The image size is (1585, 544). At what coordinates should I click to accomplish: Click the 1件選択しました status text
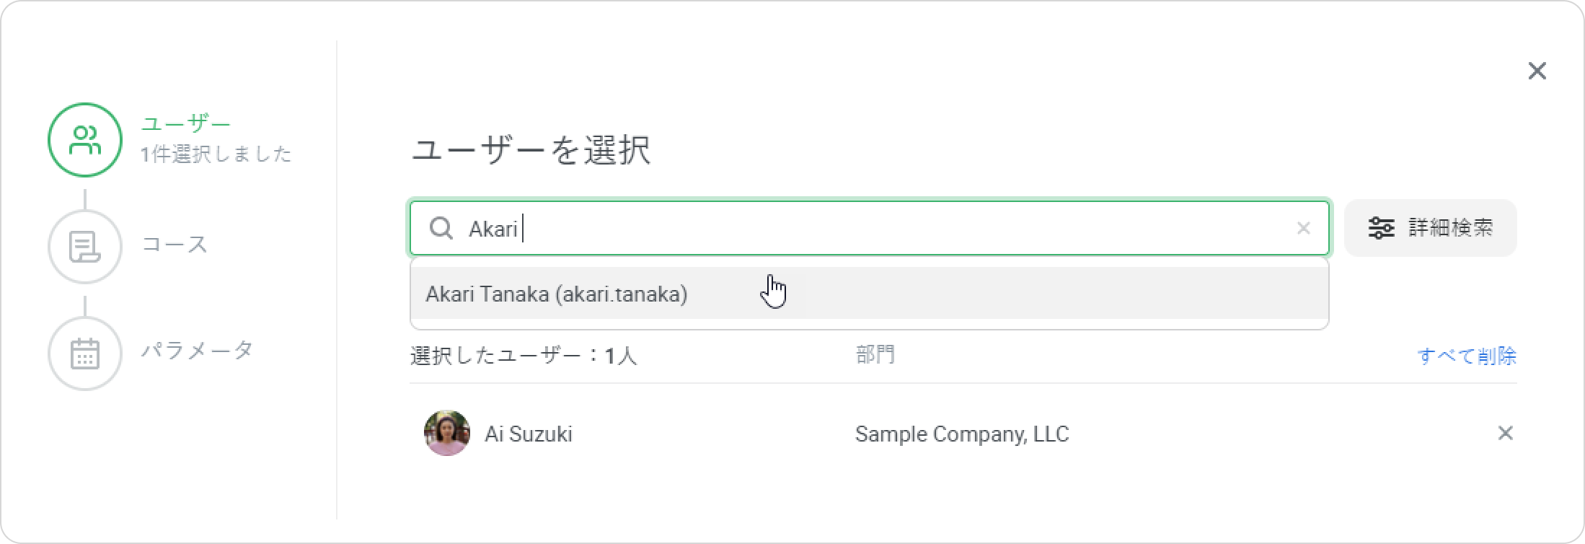(216, 154)
